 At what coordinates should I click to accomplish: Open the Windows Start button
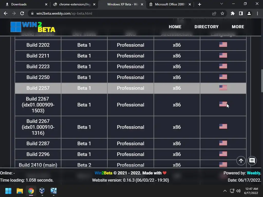tap(8, 191)
